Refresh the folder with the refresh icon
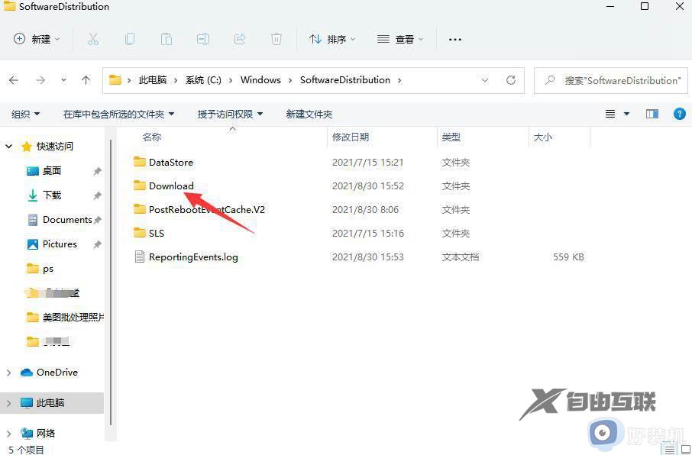The height and width of the screenshot is (455, 692). click(509, 79)
